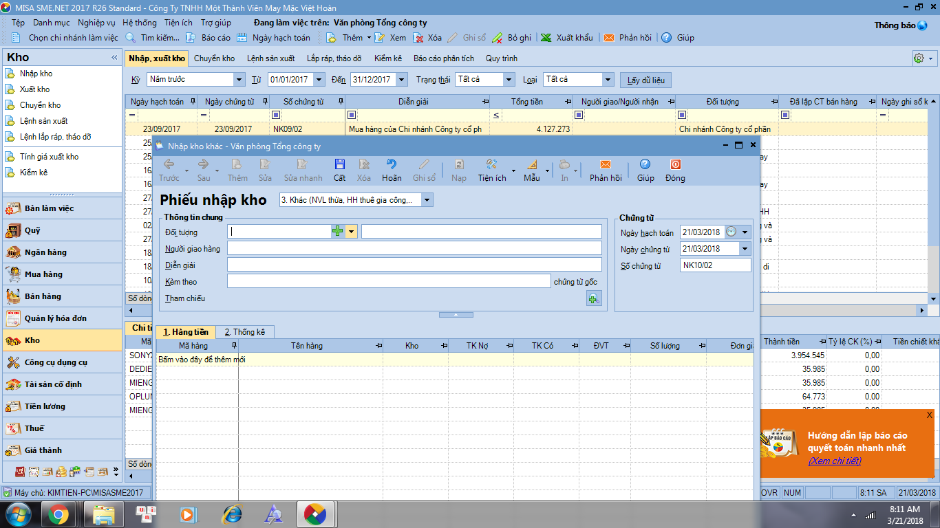Open Bán hàng module in sidebar
Image resolution: width=940 pixels, height=528 pixels.
(x=62, y=296)
